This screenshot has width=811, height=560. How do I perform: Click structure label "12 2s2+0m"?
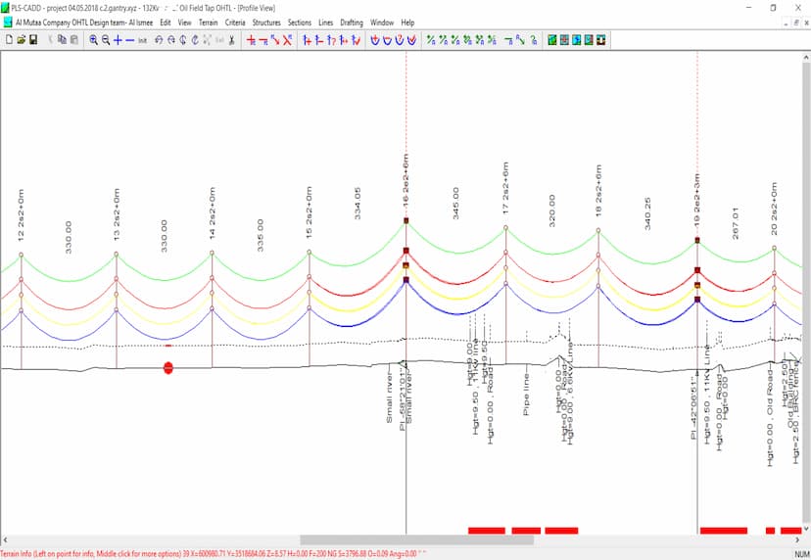(21, 215)
